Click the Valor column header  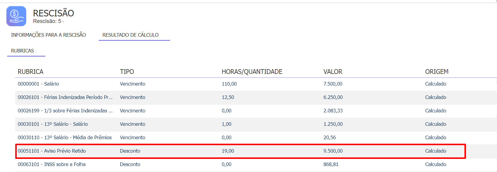pos(333,72)
